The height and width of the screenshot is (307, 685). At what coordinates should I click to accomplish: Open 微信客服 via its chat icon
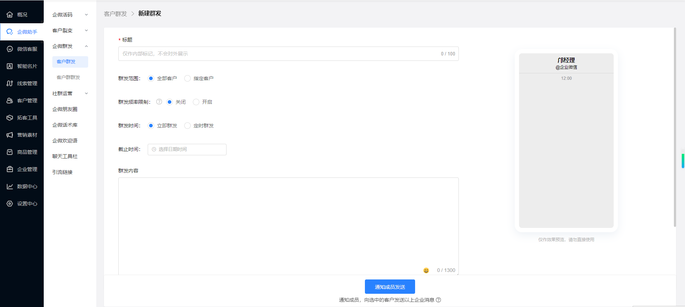point(10,49)
